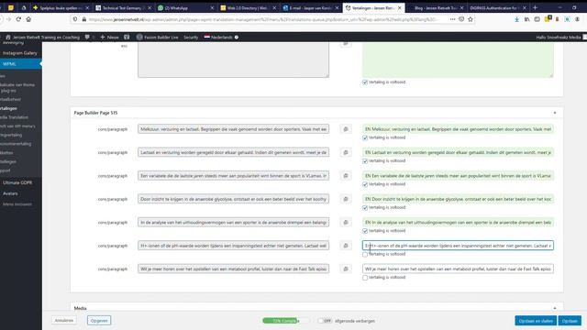Toggle the browser sidebar icon
587x330 pixels.
click(x=537, y=19)
